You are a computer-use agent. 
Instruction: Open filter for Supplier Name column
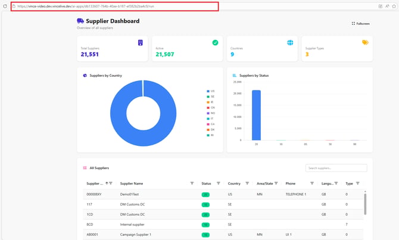tap(192, 183)
